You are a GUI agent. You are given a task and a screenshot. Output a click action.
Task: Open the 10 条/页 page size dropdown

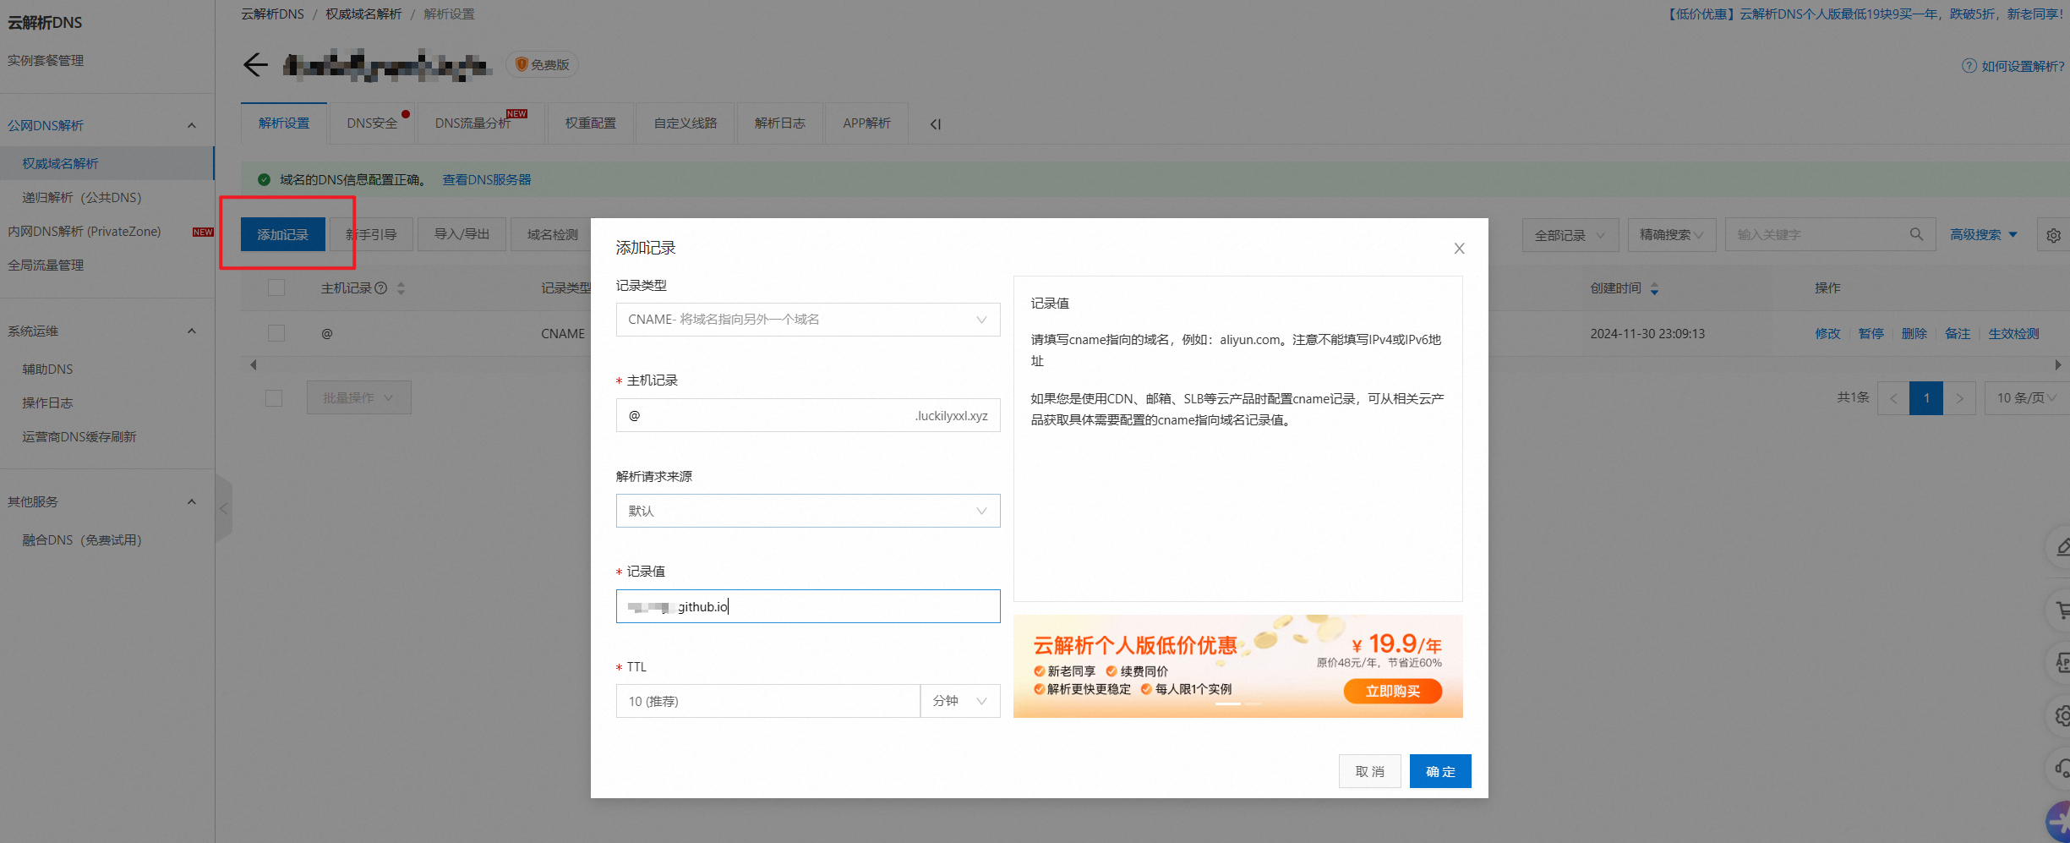2026,397
